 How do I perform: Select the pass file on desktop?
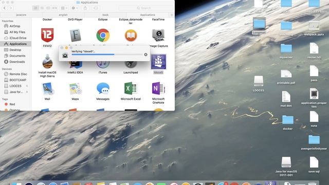point(314,71)
